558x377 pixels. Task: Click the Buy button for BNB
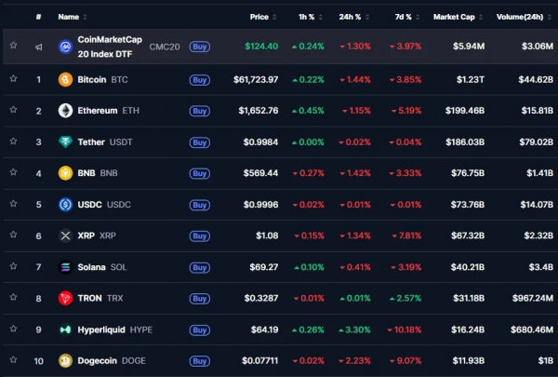(200, 173)
